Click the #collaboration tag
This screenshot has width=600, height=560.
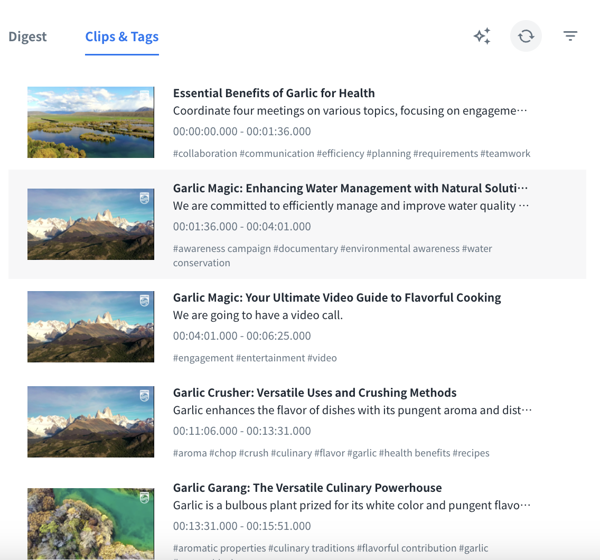pos(205,154)
